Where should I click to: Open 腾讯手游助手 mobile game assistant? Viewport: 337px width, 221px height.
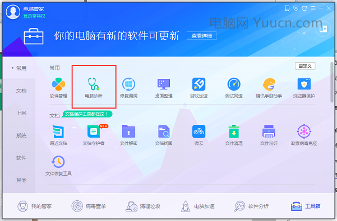click(269, 88)
